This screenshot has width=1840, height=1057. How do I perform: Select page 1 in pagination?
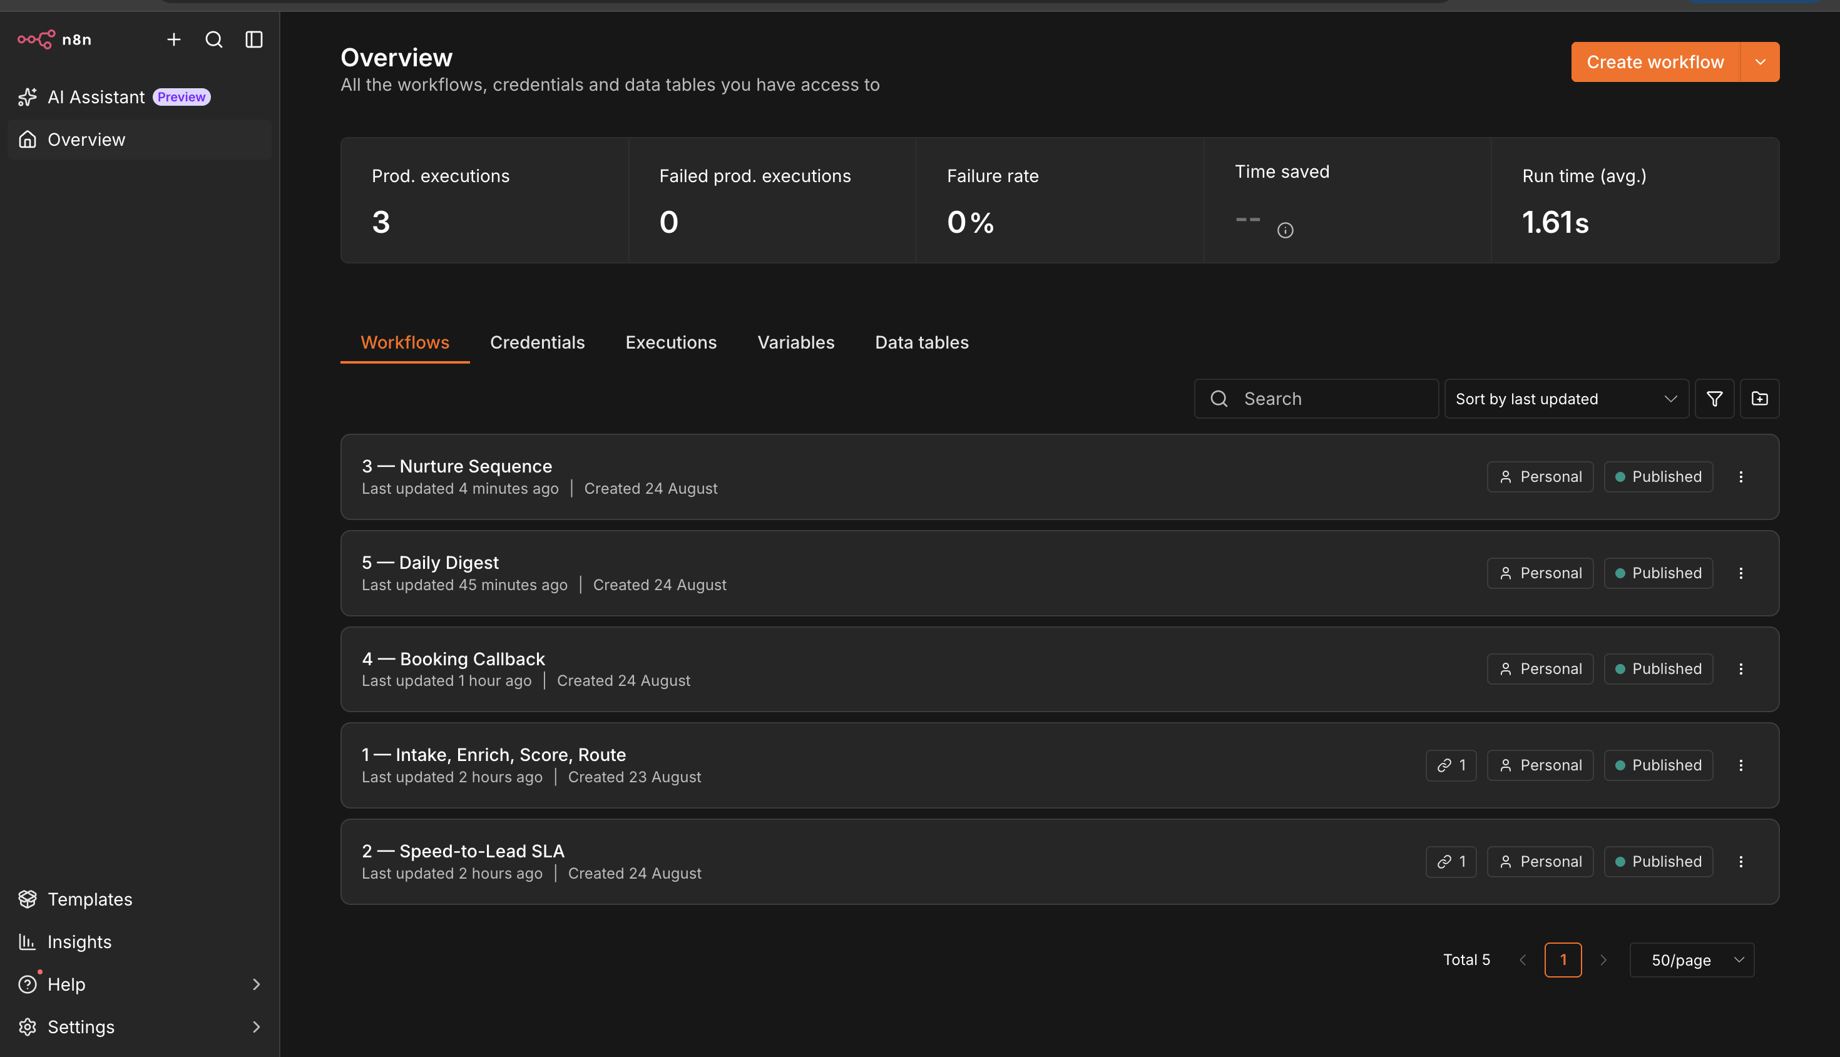click(x=1563, y=960)
